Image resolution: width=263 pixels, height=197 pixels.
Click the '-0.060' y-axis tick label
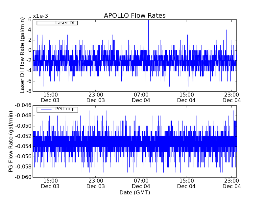23,177
